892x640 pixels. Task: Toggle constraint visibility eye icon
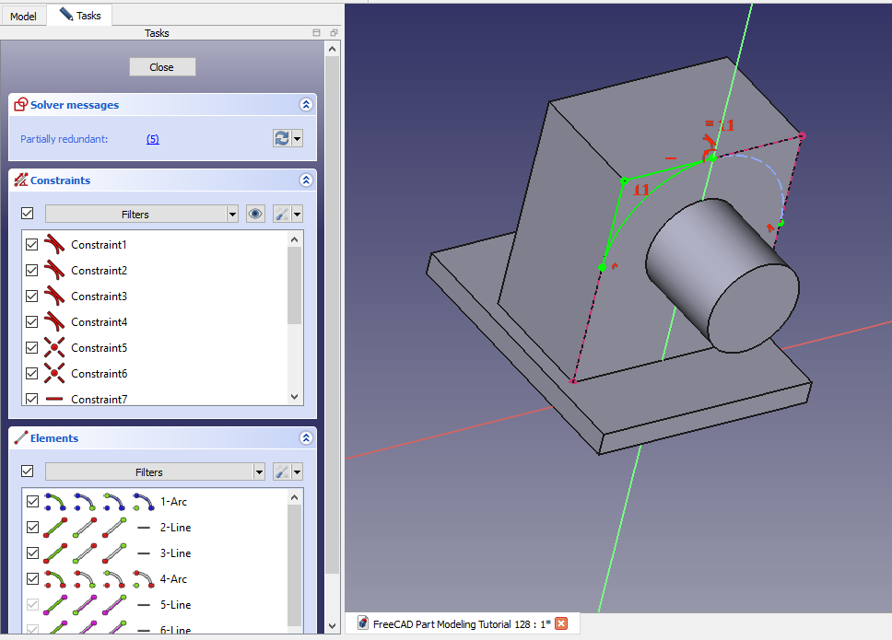255,214
